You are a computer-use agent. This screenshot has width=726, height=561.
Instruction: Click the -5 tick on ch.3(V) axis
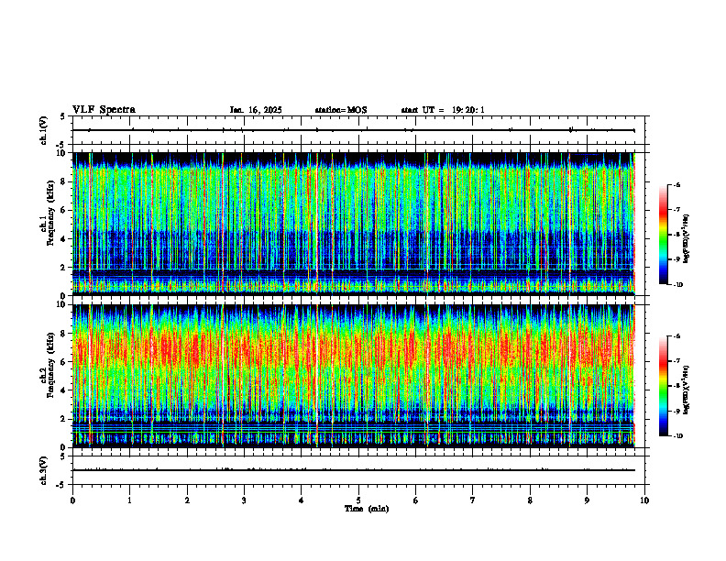(x=60, y=485)
